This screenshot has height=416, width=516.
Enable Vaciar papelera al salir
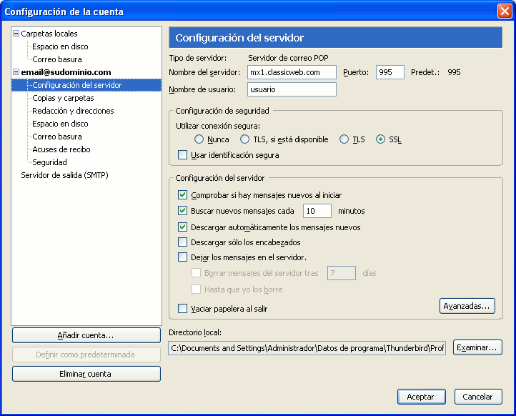183,308
